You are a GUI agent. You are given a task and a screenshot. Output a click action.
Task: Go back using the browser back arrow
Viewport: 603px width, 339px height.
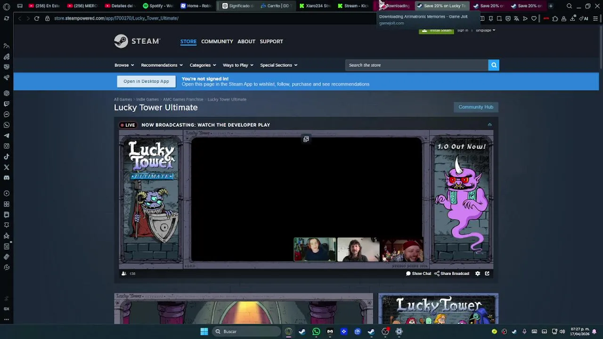[19, 18]
